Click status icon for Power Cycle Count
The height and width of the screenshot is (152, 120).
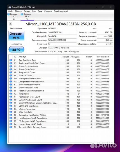(11, 69)
